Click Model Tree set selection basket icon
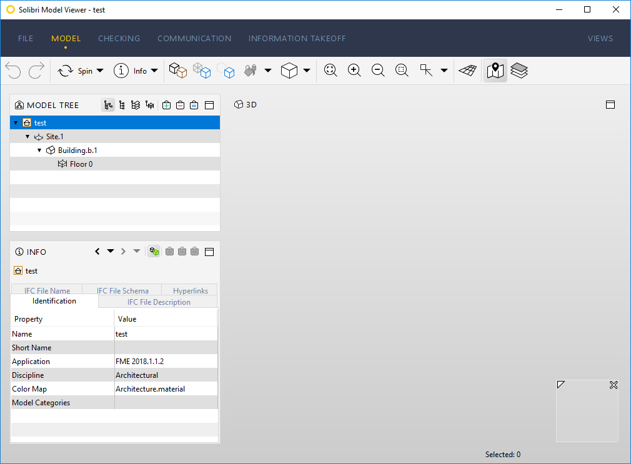This screenshot has width=631, height=464. coord(194,106)
